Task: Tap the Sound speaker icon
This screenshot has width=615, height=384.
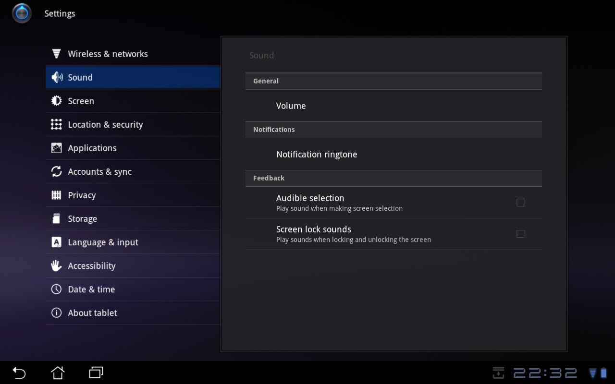Action: click(x=57, y=77)
